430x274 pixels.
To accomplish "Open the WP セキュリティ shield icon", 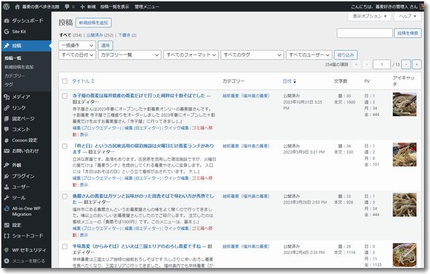I will click(7, 250).
